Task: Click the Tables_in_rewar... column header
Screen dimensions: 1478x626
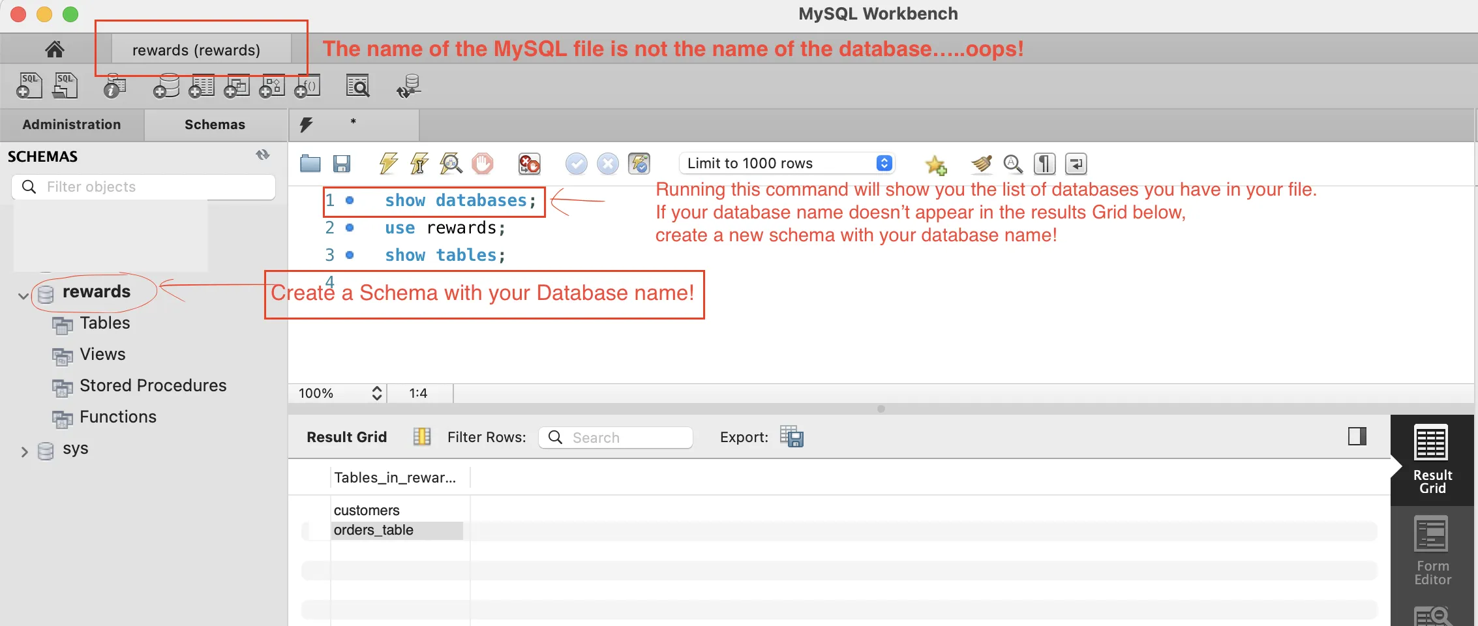Action: pyautogui.click(x=400, y=477)
